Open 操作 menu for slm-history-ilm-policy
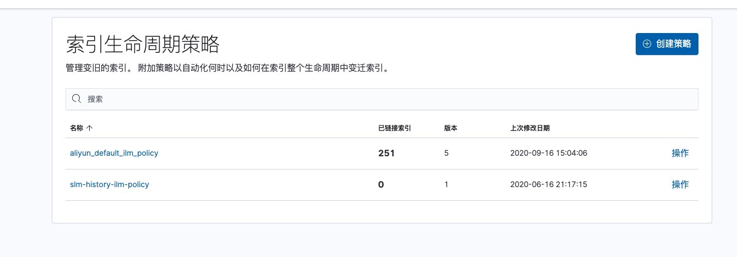Image resolution: width=737 pixels, height=257 pixels. 680,184
